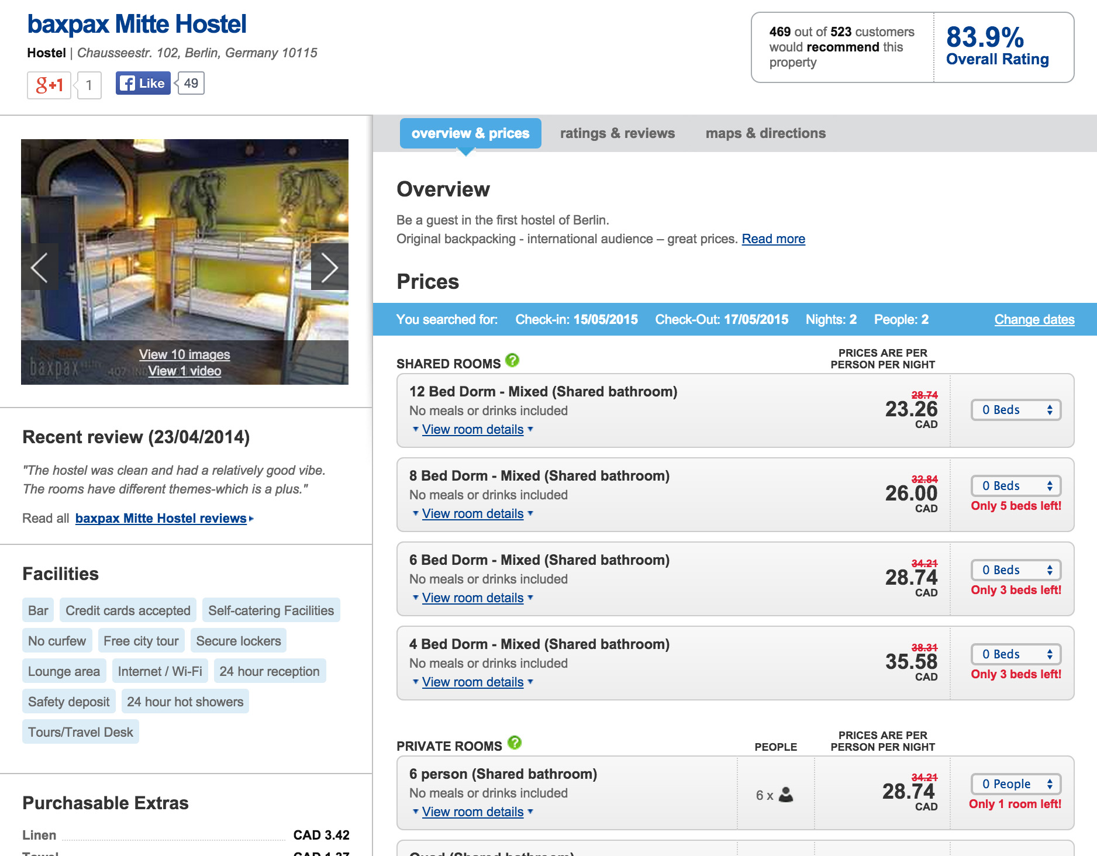The height and width of the screenshot is (856, 1097).
Task: Click Google +1 count bubble
Action: pos(89,85)
